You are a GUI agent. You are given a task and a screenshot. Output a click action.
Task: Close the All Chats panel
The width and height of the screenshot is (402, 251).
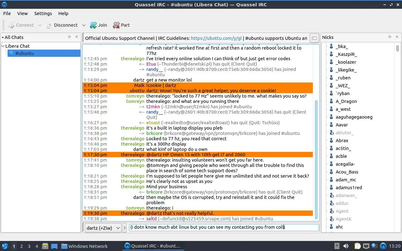click(x=77, y=37)
